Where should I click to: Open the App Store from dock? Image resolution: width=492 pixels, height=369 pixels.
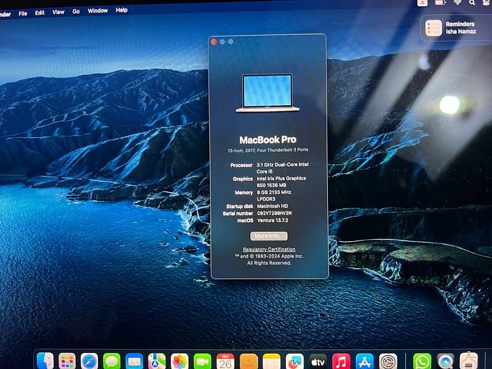365,361
